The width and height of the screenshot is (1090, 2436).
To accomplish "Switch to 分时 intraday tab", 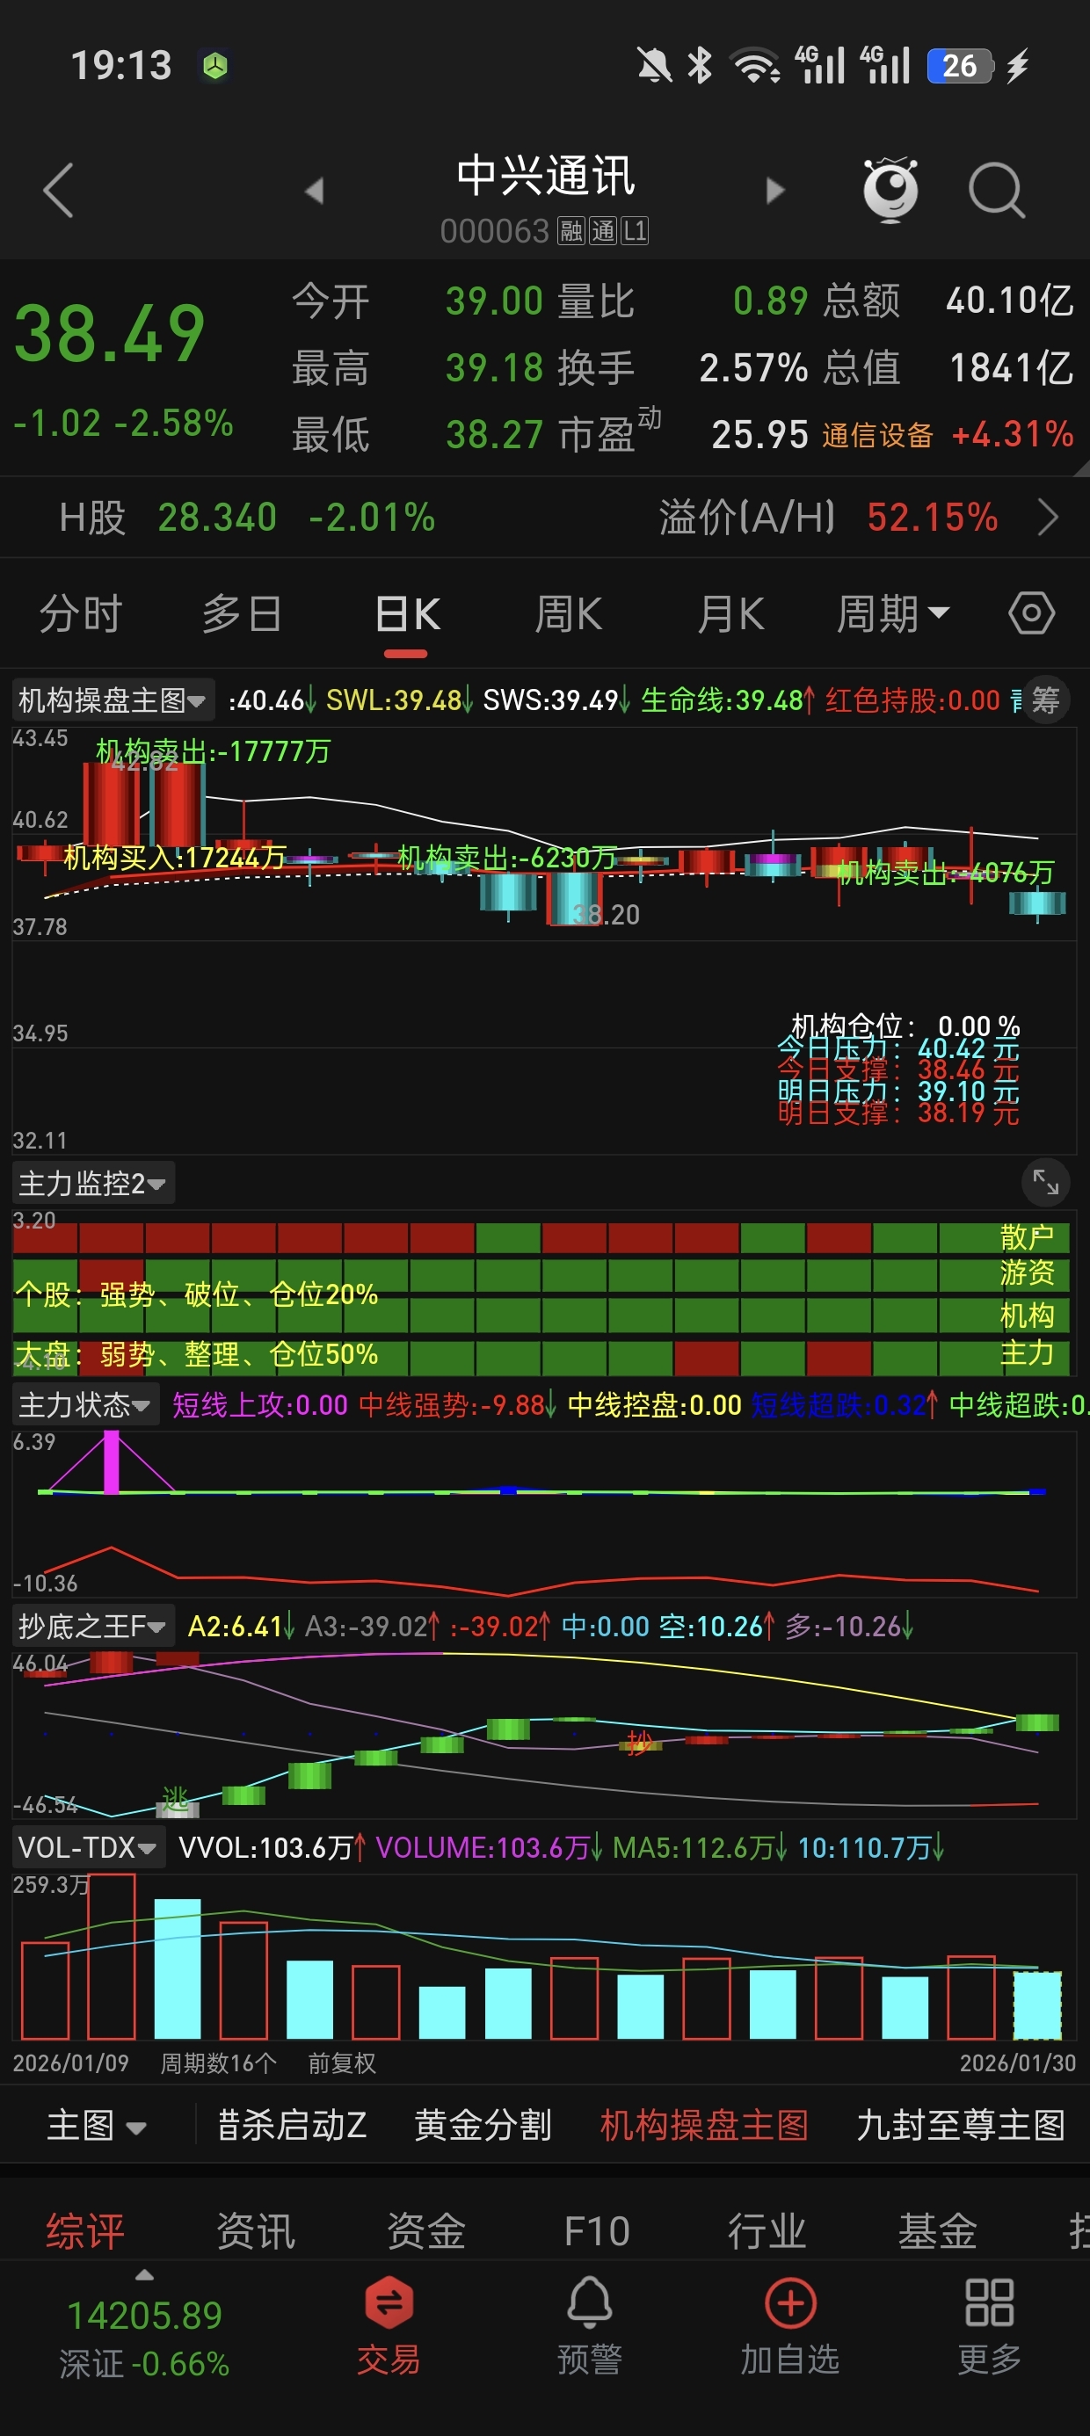I will click(x=80, y=613).
